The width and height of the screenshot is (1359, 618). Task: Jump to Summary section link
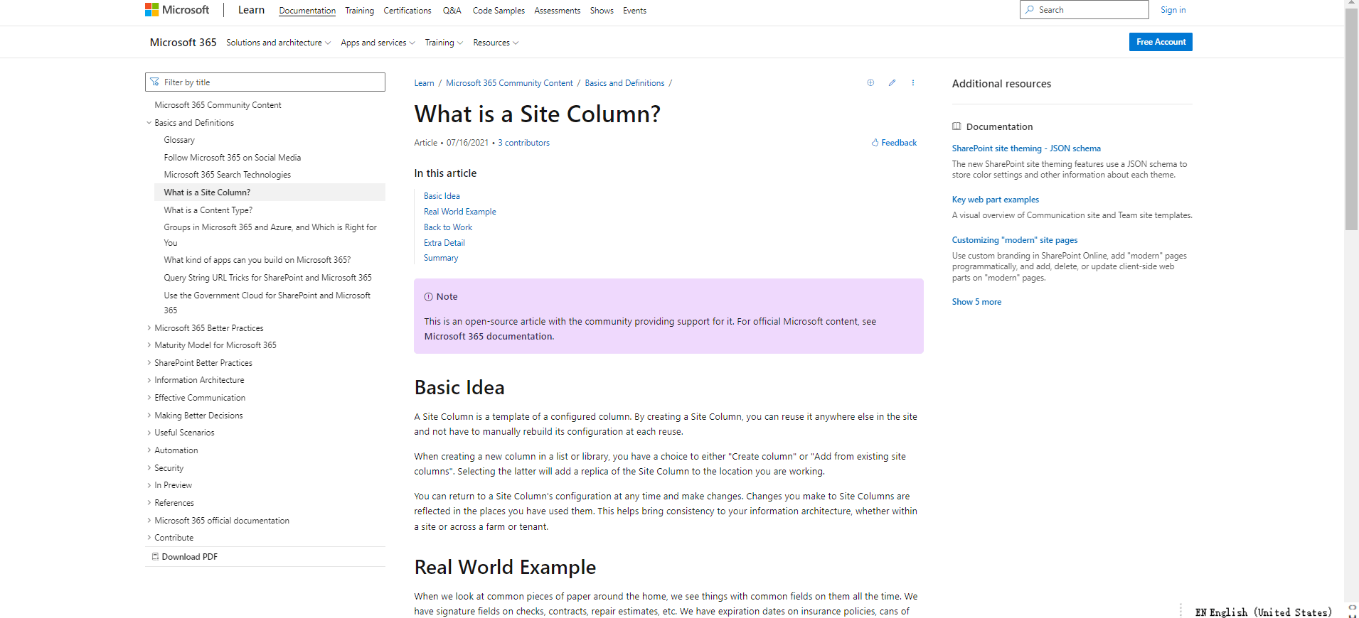tap(441, 258)
